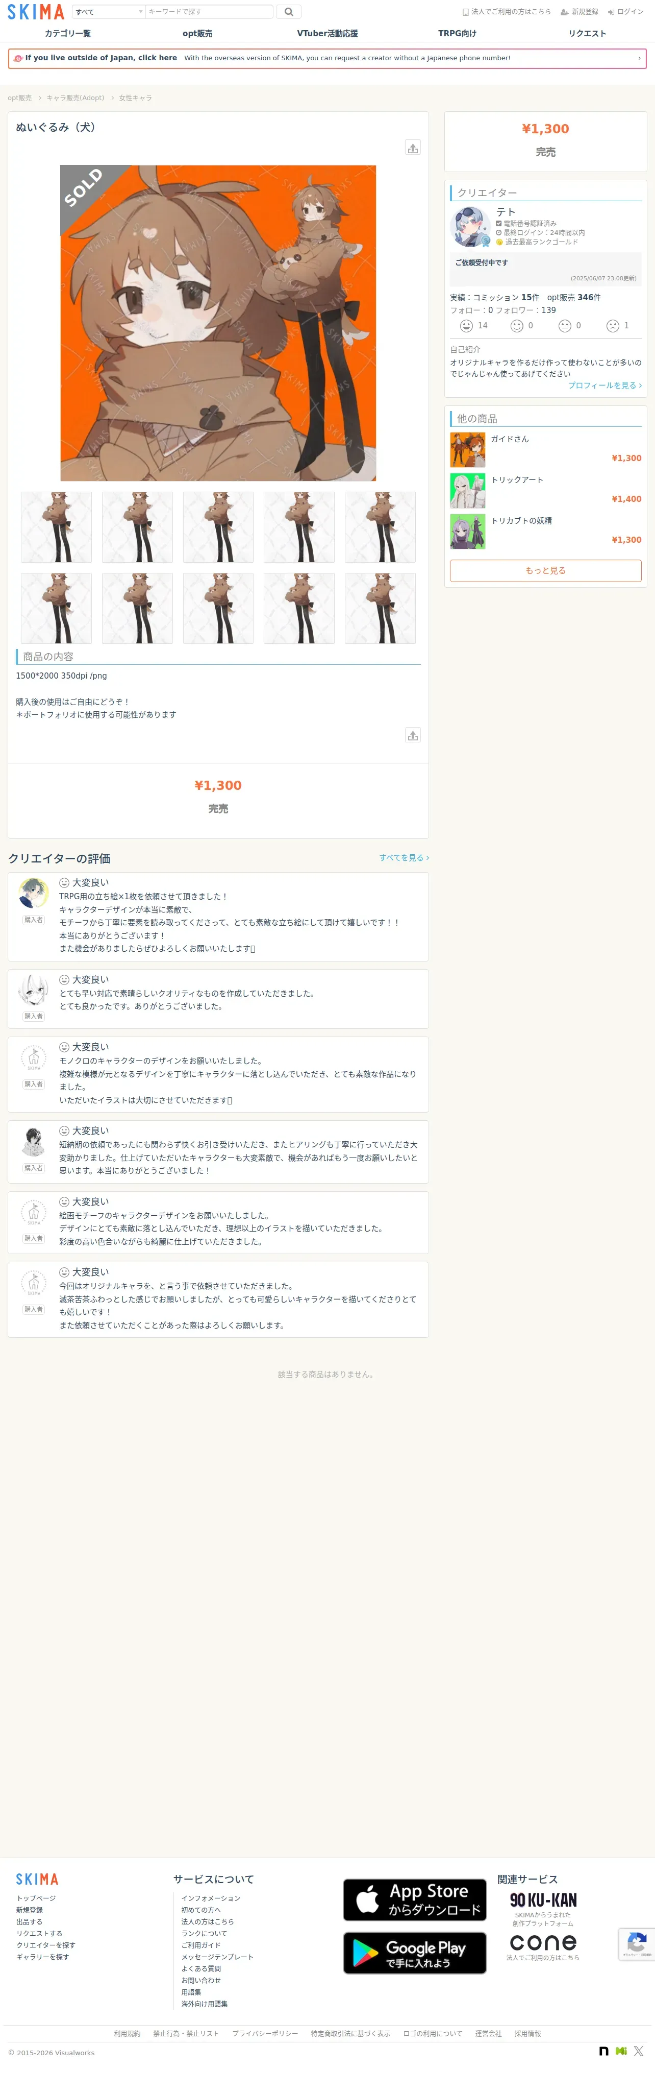
Task: Click the 90 KU-KAN logo
Action: point(543,1900)
